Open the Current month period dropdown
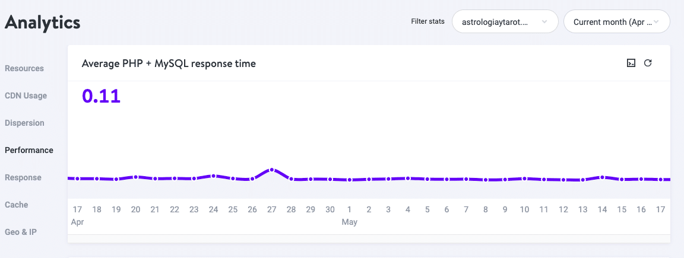Viewport: 684px width, 258px height. point(616,22)
